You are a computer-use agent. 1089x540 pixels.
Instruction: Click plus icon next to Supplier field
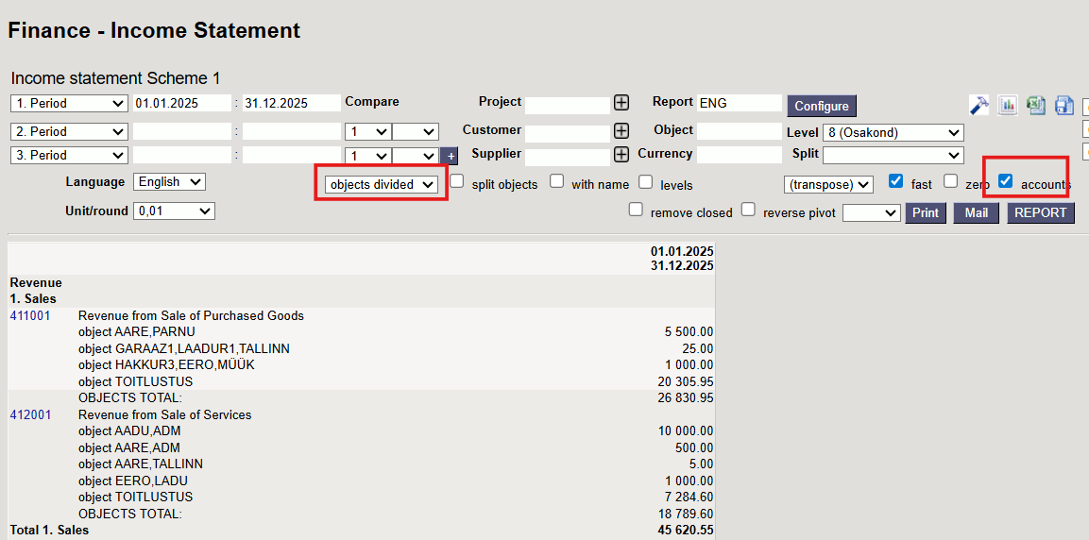coord(621,155)
